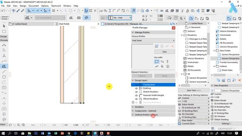Open File Explorer from the taskbar
Screen dimensions: 242x136
click(29, 133)
